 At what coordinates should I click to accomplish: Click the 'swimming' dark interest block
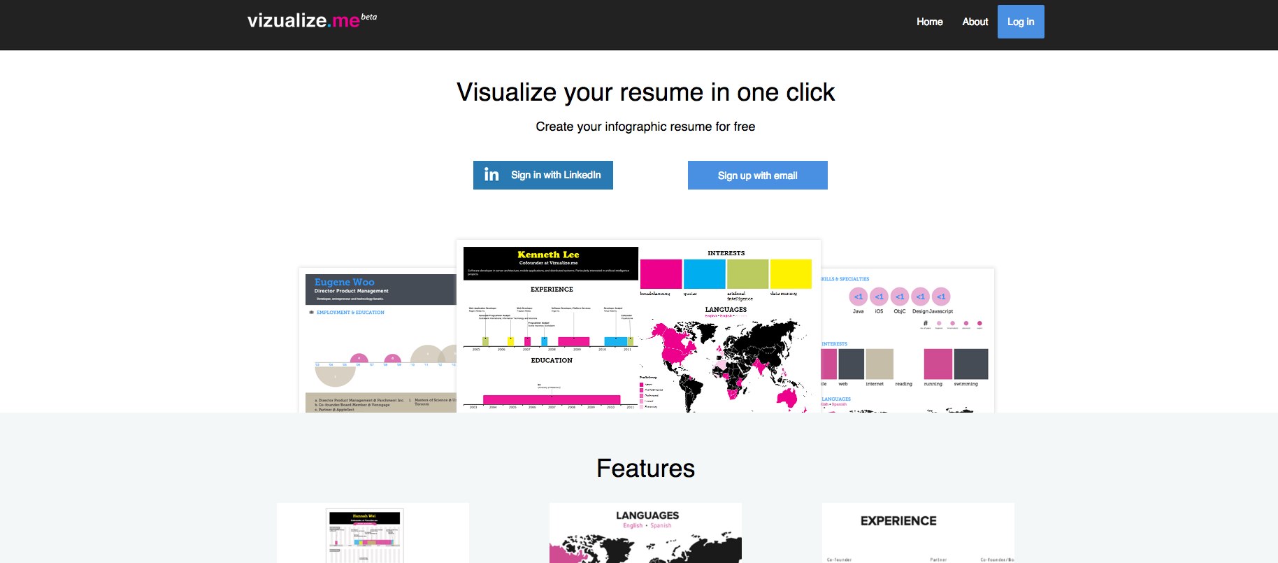[x=971, y=364]
